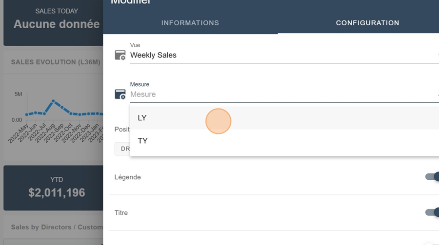Click the peak data point in sales chart
The width and height of the screenshot is (439, 245).
tap(53, 101)
